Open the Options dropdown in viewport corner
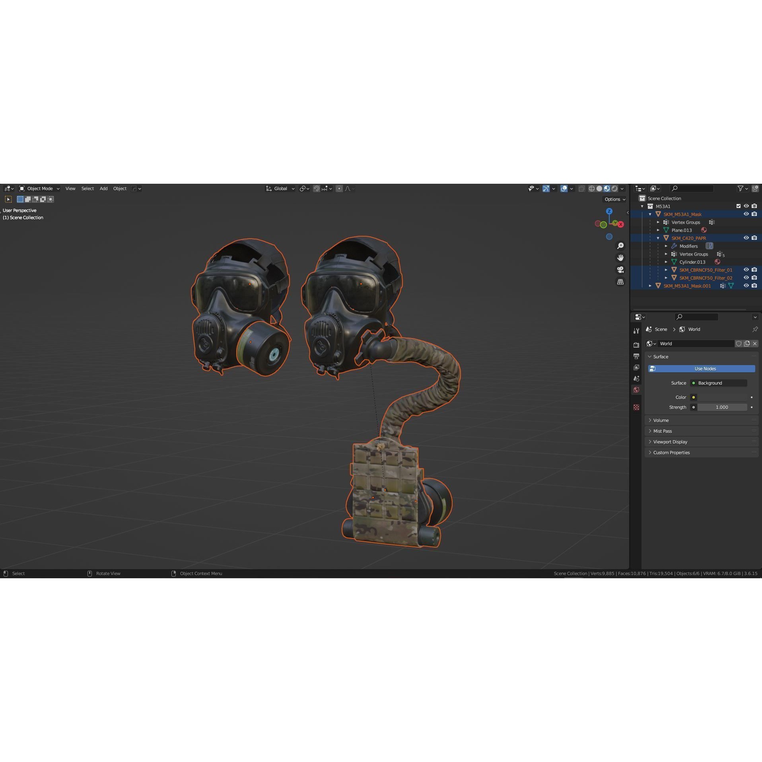This screenshot has height=762, width=762. tap(614, 199)
